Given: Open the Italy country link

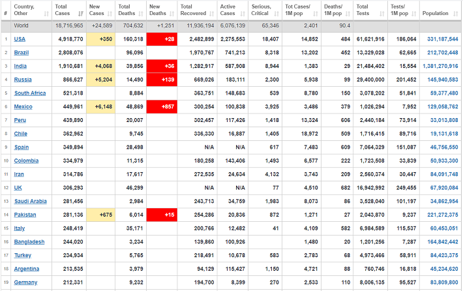Looking at the screenshot, I should point(19,228).
